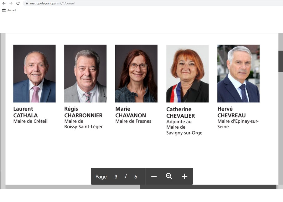
Task: Click the caption Maire de Fresnes
Action: click(133, 121)
